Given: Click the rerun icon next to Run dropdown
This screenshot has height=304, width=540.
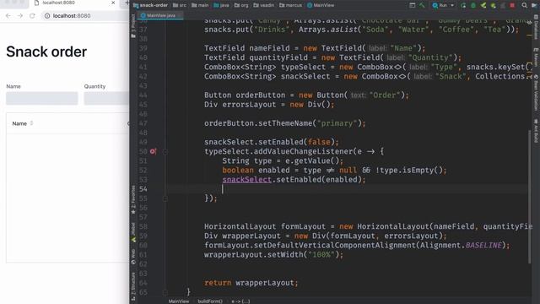Looking at the screenshot, I should (x=463, y=5).
